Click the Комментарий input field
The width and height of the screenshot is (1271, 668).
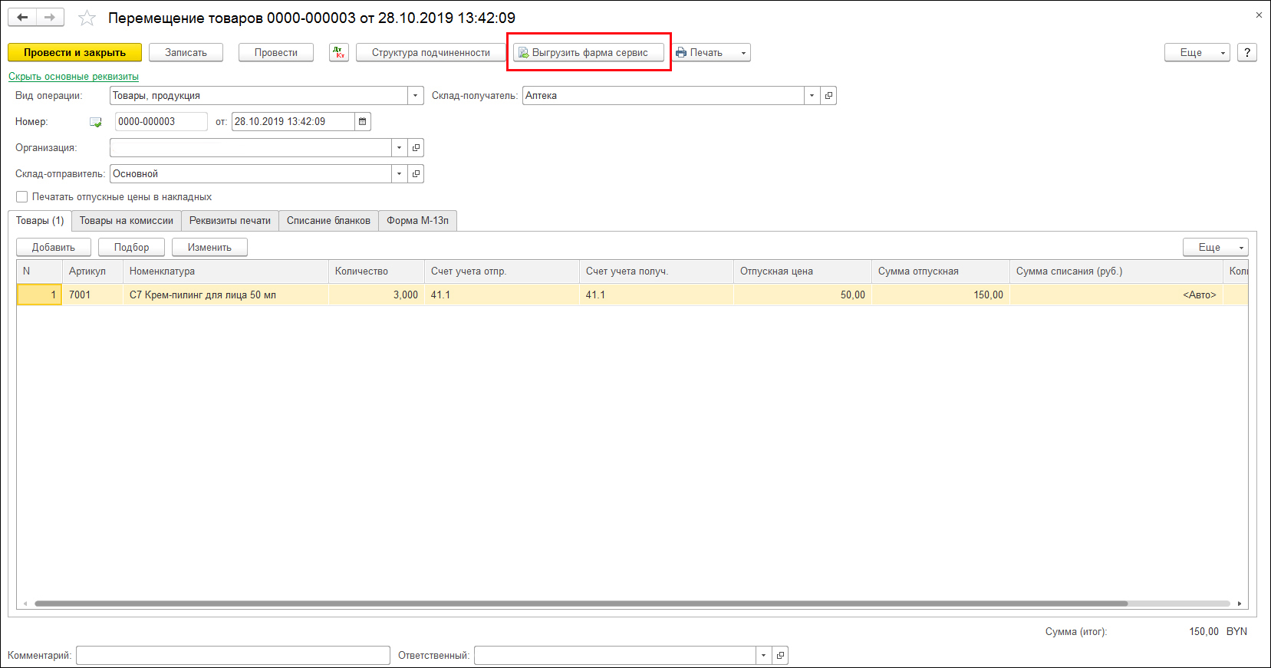232,655
